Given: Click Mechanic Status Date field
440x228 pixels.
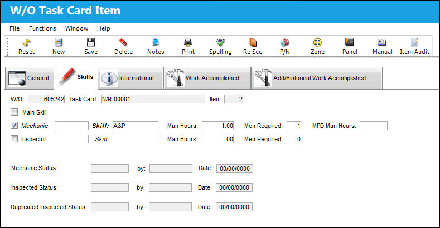Looking at the screenshot, I should click(235, 168).
